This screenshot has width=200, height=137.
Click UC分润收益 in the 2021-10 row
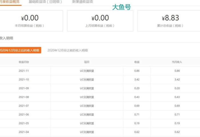(x=87, y=80)
